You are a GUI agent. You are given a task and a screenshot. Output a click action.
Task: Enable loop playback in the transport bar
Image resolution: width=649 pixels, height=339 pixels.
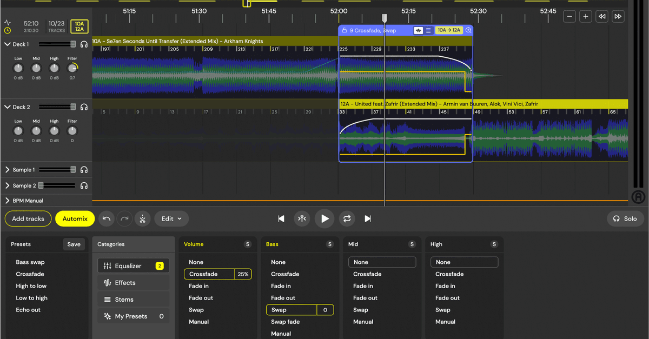[346, 218]
